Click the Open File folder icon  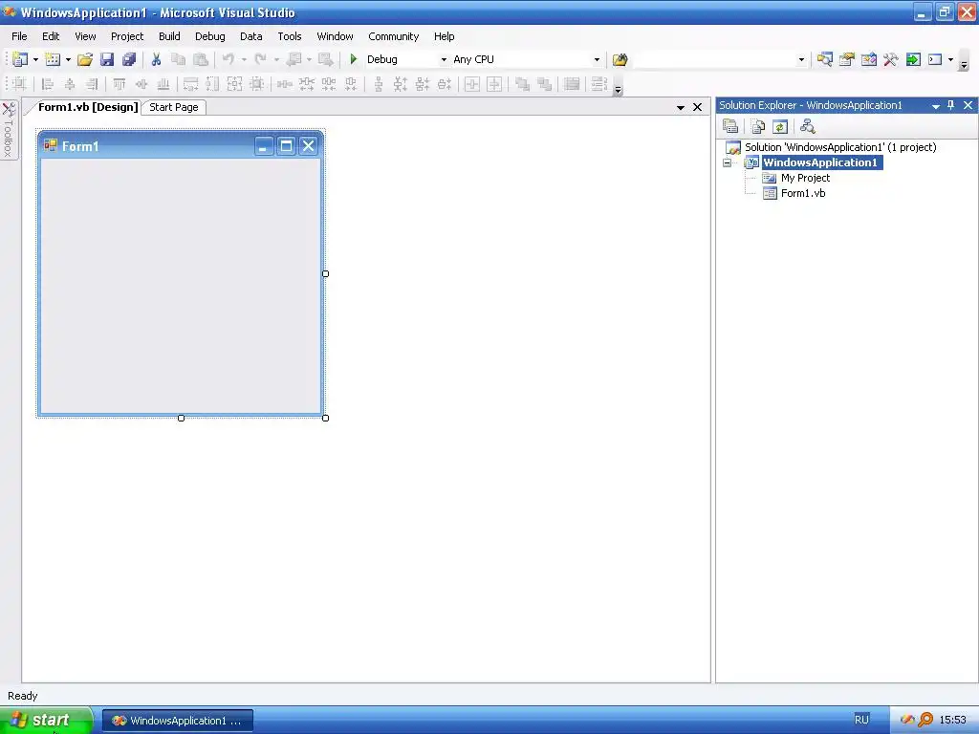click(x=85, y=59)
